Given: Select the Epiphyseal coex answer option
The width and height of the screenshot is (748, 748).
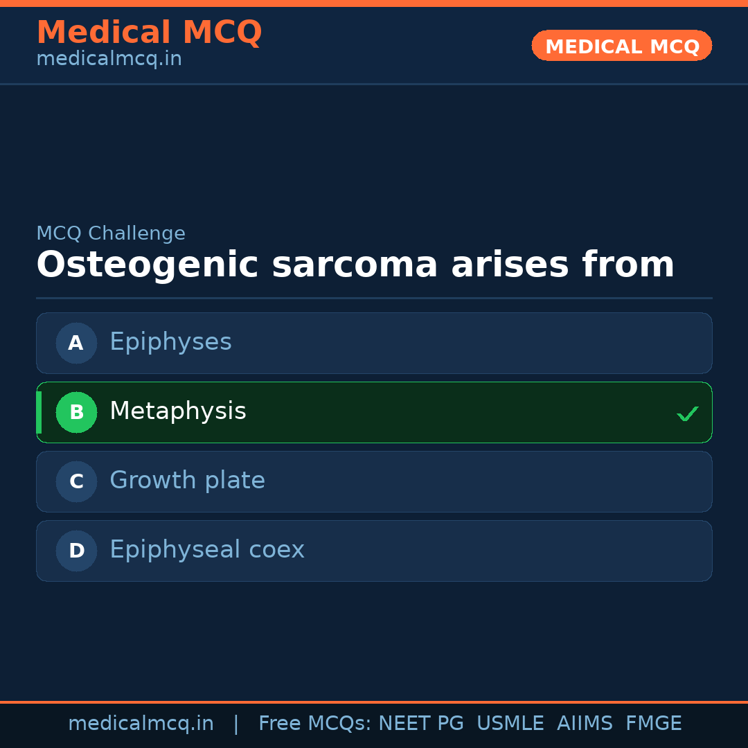Looking at the screenshot, I should click(374, 551).
